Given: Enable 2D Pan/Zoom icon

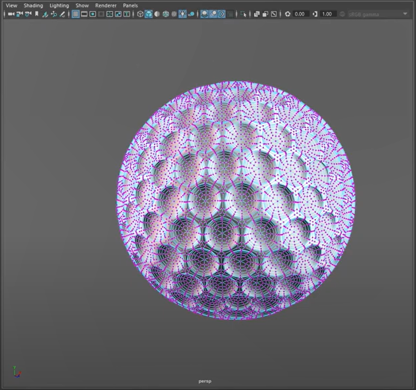Looking at the screenshot, I should (54, 14).
